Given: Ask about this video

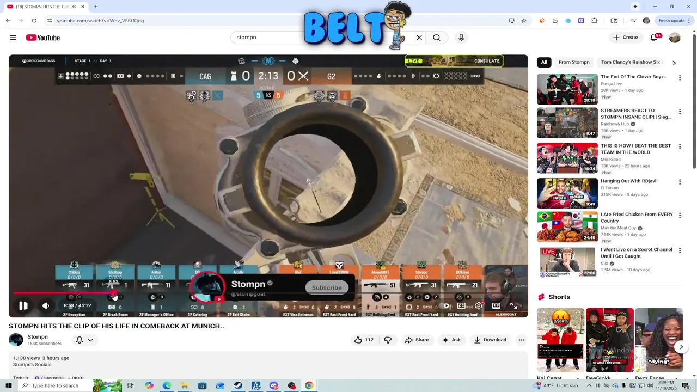Looking at the screenshot, I should pos(451,340).
